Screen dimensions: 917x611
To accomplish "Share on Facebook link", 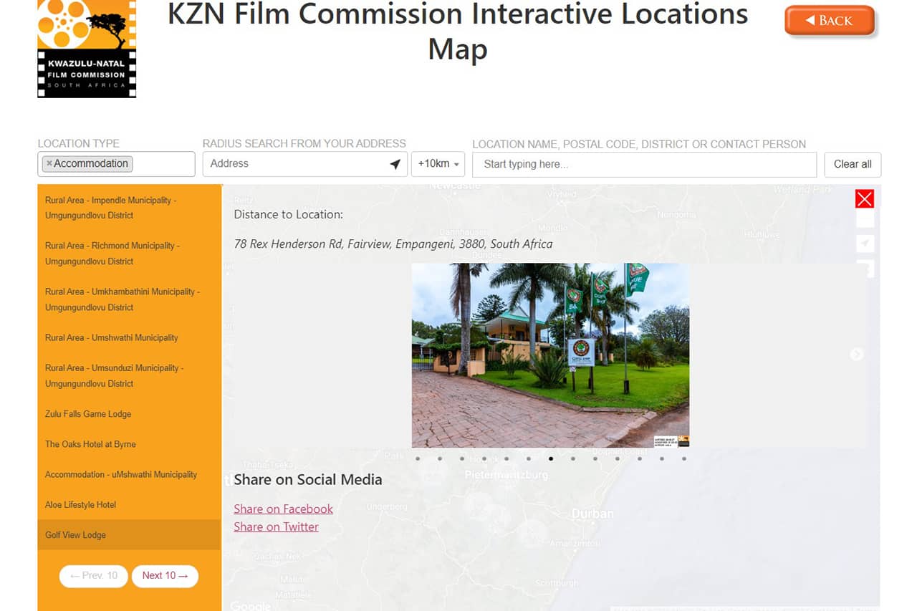I will click(283, 509).
